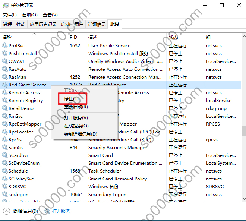Viewport: 246px width, 221px height.
Task: Click the scrollbar thumb of the services list
Action: [x=244, y=131]
